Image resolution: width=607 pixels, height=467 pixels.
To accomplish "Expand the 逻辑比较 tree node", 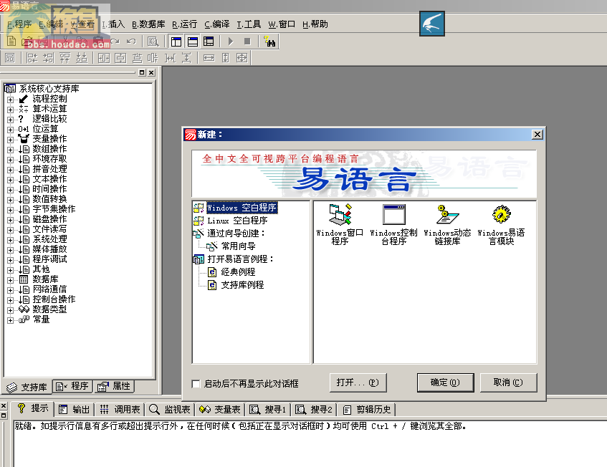I will tap(11, 120).
